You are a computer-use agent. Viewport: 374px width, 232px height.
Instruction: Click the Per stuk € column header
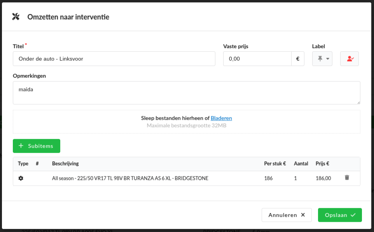pos(275,164)
